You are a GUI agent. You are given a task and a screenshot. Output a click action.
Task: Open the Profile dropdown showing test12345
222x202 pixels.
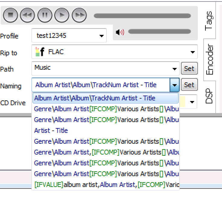point(101,36)
